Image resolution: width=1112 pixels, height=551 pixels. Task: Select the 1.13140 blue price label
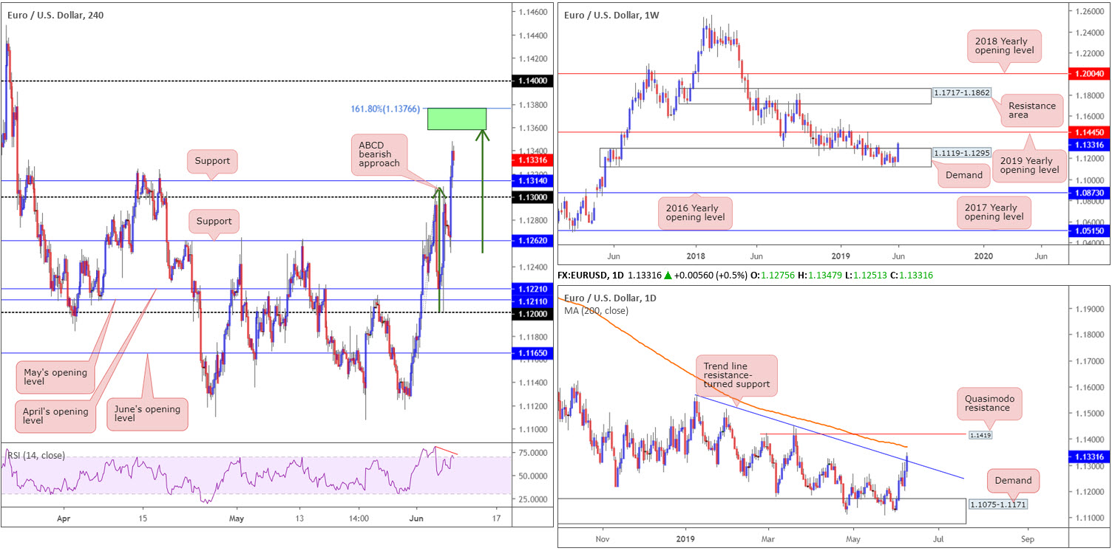tap(533, 180)
